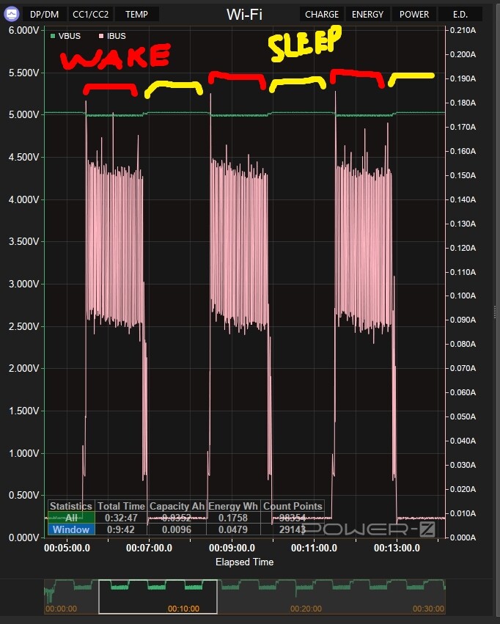
Task: Click the Energy Wh column header
Action: [233, 506]
